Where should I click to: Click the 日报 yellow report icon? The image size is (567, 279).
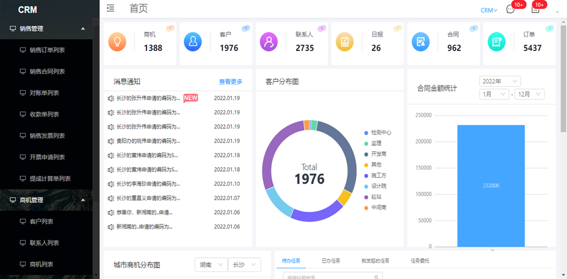point(344,42)
